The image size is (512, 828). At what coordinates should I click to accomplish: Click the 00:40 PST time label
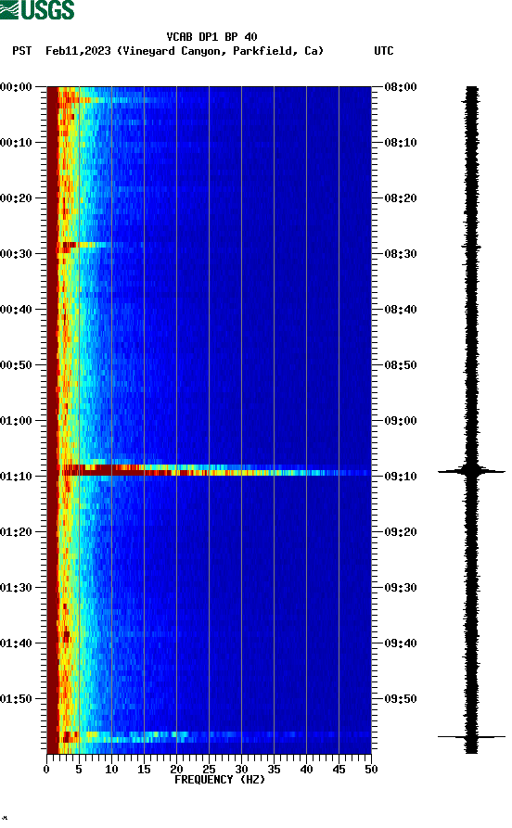click(x=16, y=310)
